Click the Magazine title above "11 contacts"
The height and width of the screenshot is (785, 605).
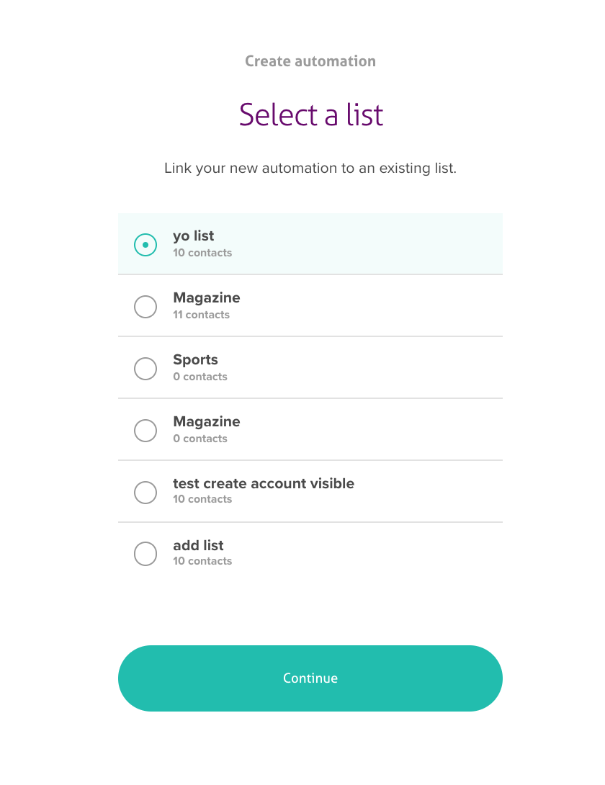(207, 297)
